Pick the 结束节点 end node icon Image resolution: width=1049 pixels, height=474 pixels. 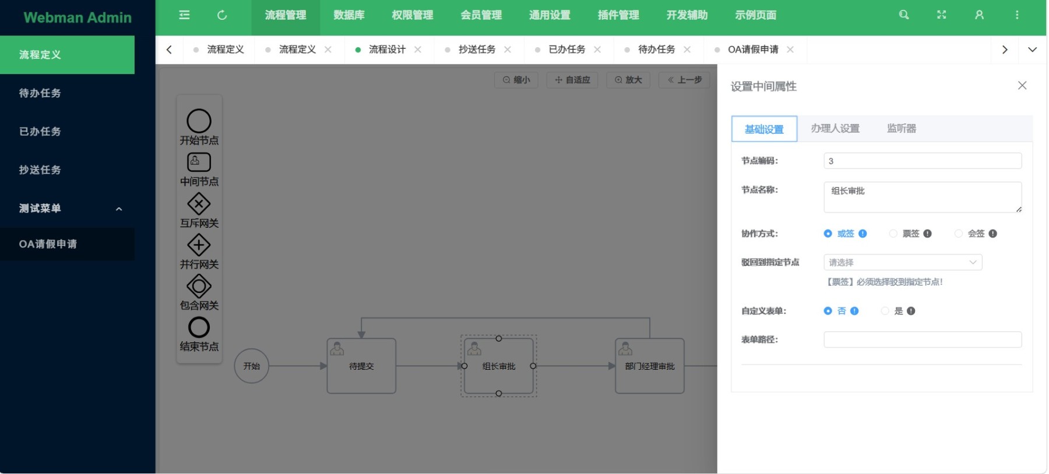(x=199, y=327)
